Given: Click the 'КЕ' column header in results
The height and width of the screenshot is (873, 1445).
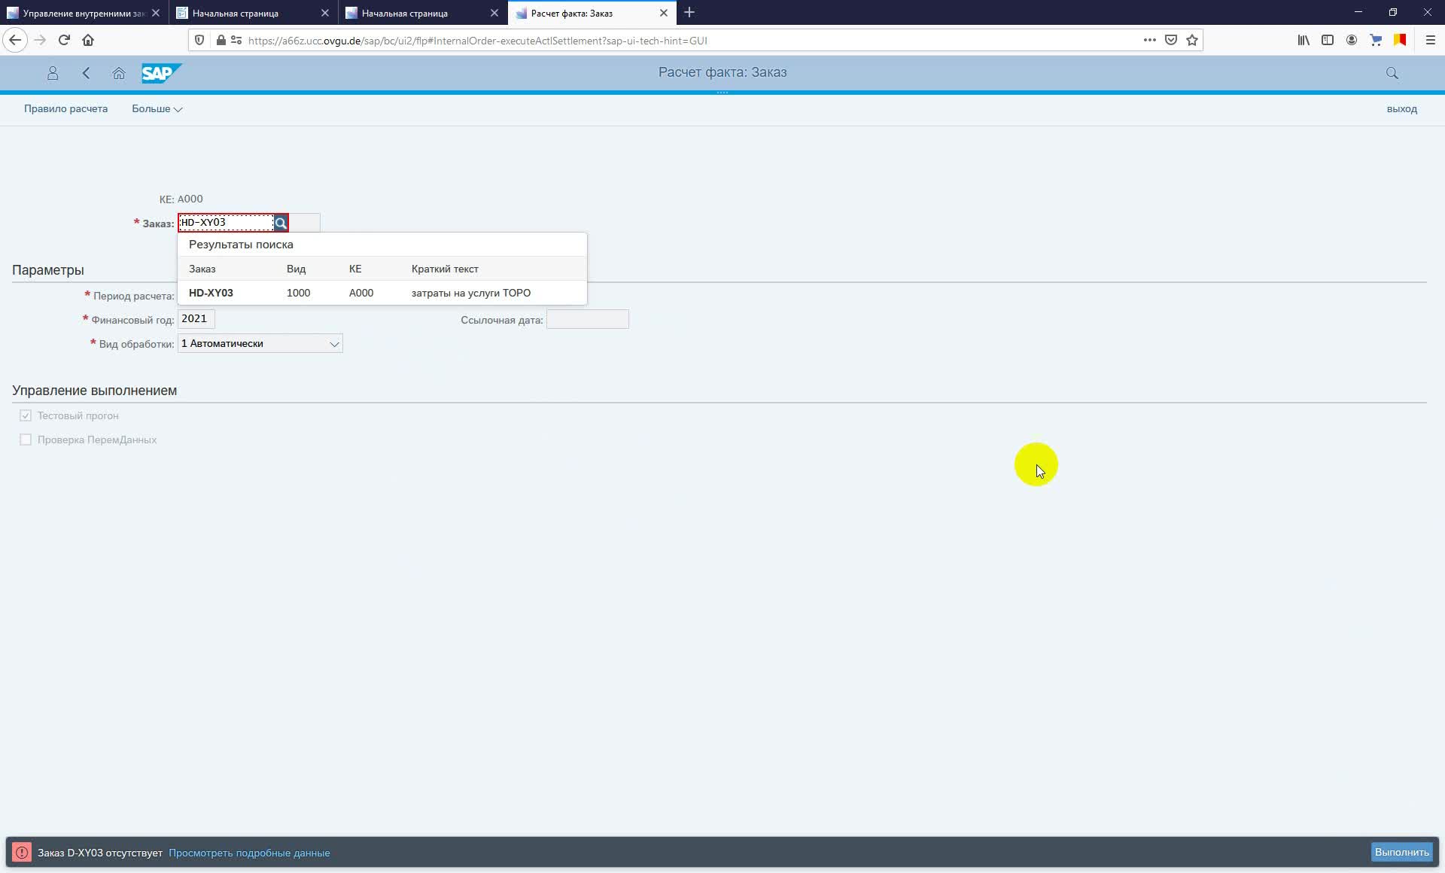Looking at the screenshot, I should pos(355,269).
